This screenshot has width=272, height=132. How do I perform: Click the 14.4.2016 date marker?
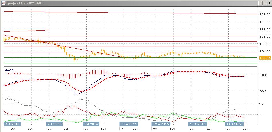click(234, 124)
